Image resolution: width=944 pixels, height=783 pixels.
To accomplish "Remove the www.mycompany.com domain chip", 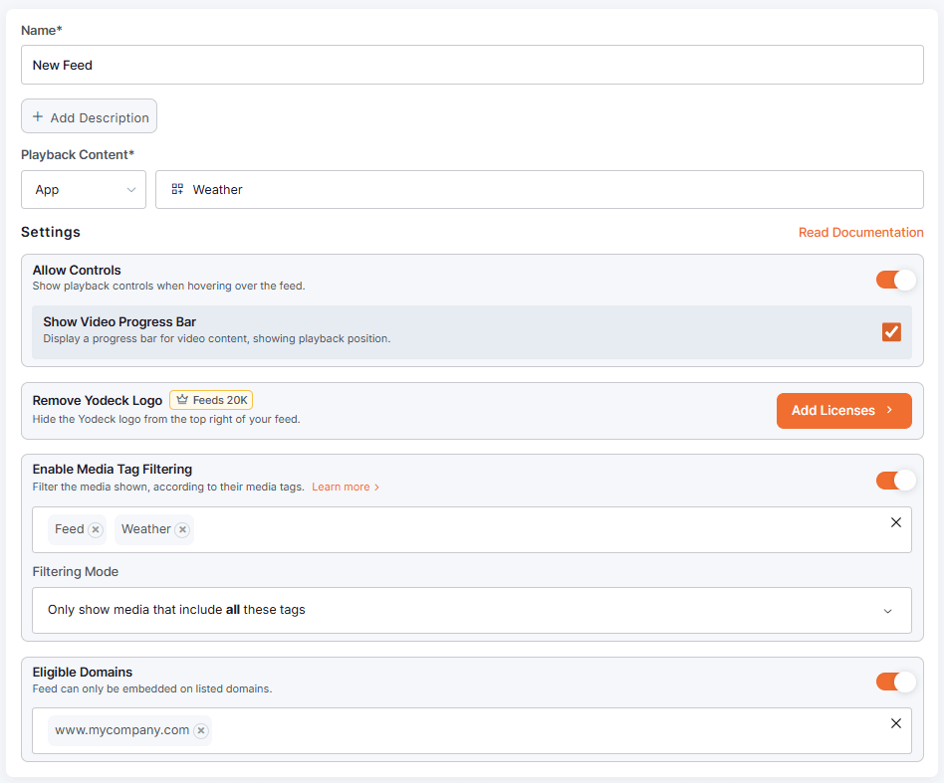I will 201,730.
